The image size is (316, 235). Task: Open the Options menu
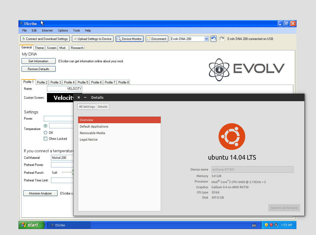(63, 30)
